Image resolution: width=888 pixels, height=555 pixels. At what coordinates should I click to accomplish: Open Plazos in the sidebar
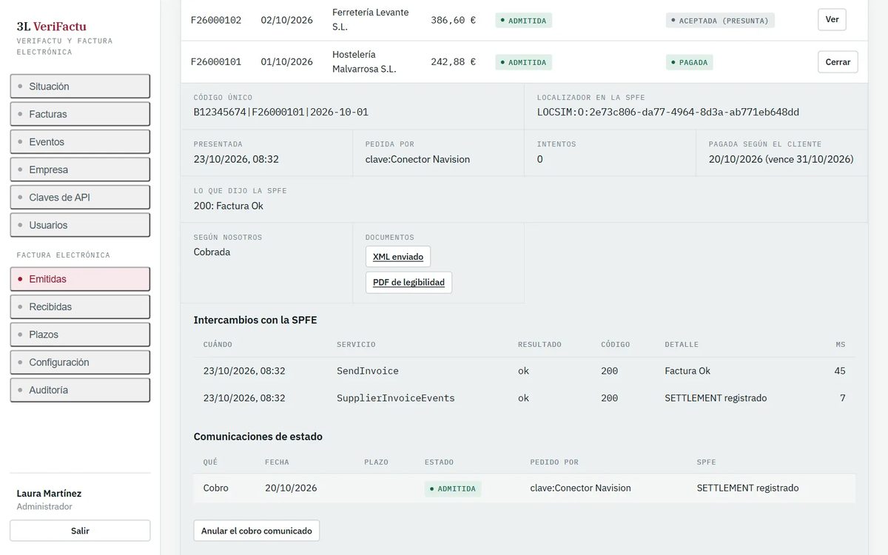point(80,334)
